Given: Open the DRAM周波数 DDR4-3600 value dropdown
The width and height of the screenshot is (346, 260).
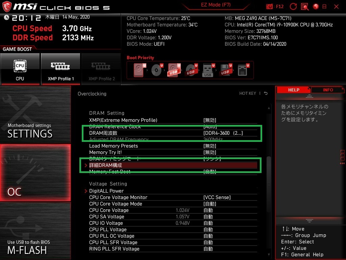Looking at the screenshot, I should 223,133.
